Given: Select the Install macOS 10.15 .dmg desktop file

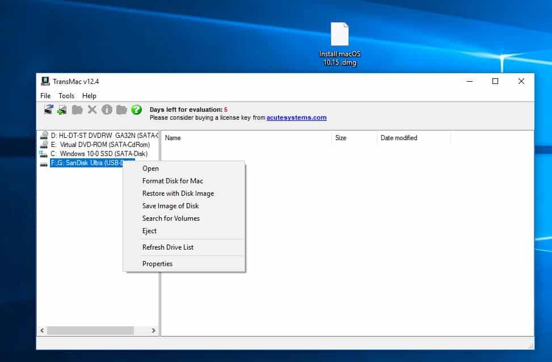Looking at the screenshot, I should (x=340, y=44).
